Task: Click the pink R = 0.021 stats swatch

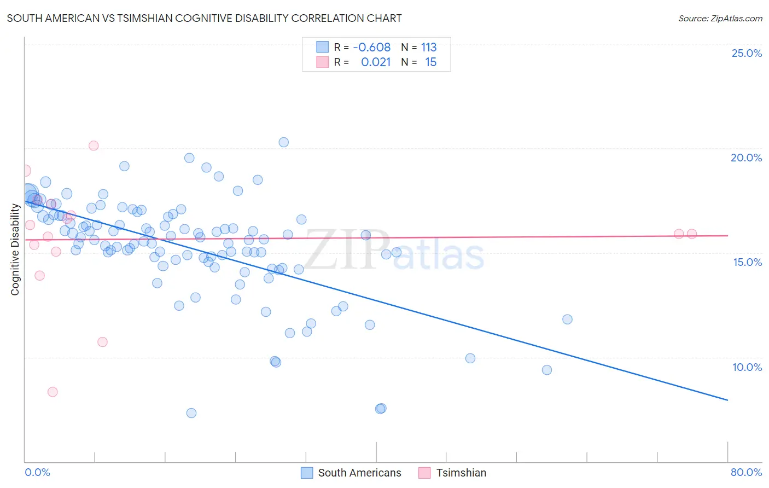Action: click(323, 62)
